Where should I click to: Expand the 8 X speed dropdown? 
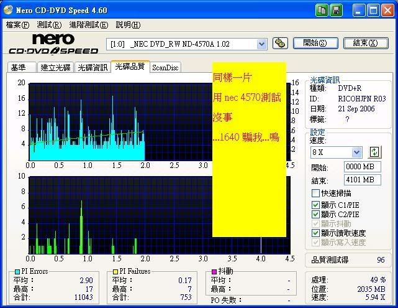point(356,152)
